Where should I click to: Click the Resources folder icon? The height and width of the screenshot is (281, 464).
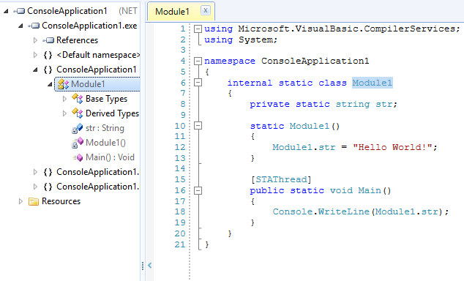click(x=34, y=201)
